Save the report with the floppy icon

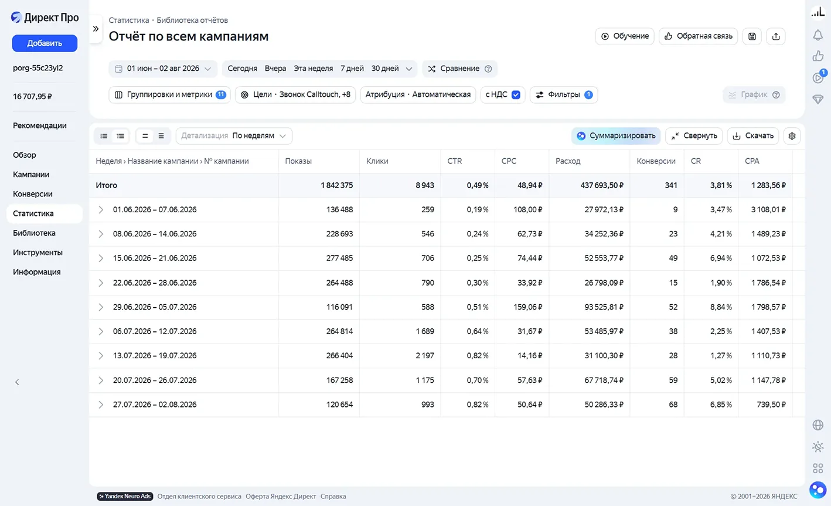[752, 36]
